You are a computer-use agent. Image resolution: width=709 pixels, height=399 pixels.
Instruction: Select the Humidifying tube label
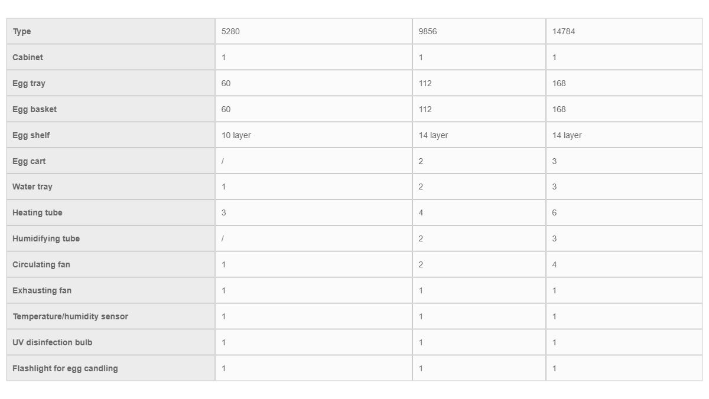pyautogui.click(x=46, y=238)
